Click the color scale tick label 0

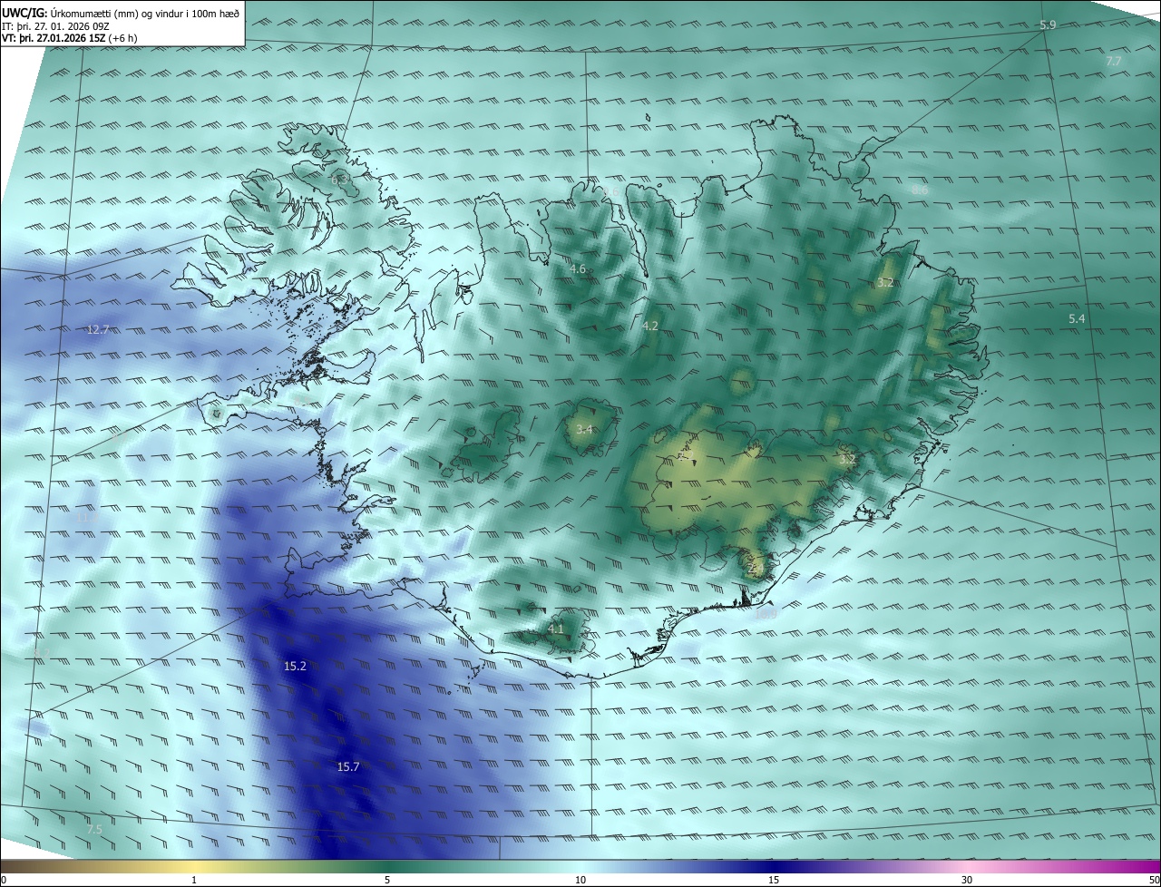tap(4, 880)
